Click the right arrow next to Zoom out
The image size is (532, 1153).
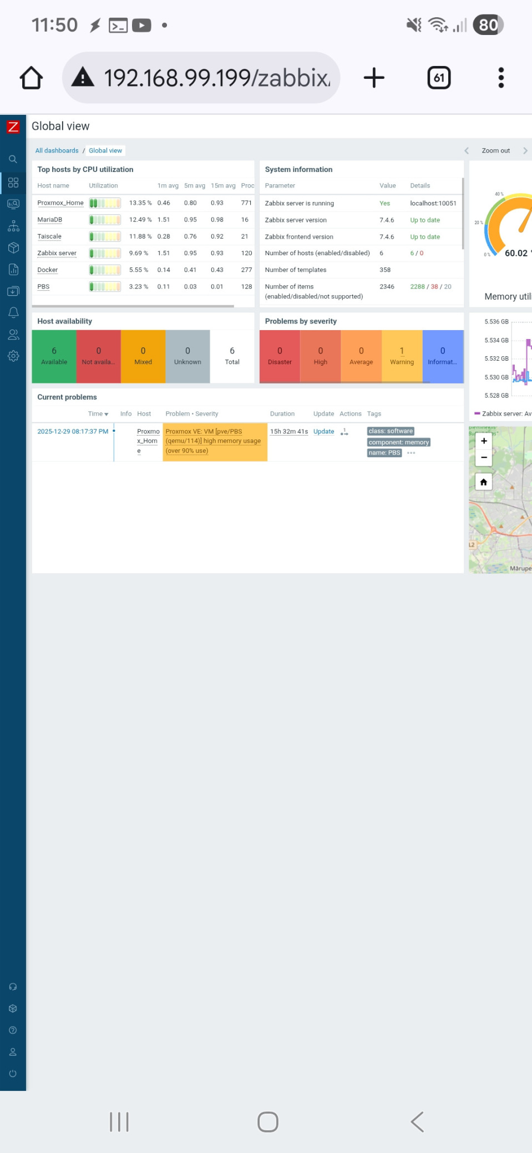(525, 150)
